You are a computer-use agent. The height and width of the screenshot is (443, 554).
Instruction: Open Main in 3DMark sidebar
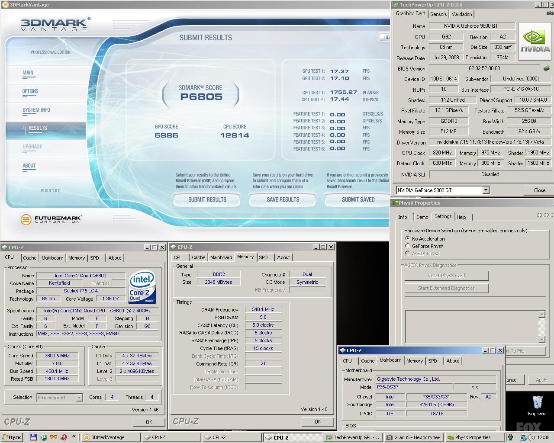(28, 73)
